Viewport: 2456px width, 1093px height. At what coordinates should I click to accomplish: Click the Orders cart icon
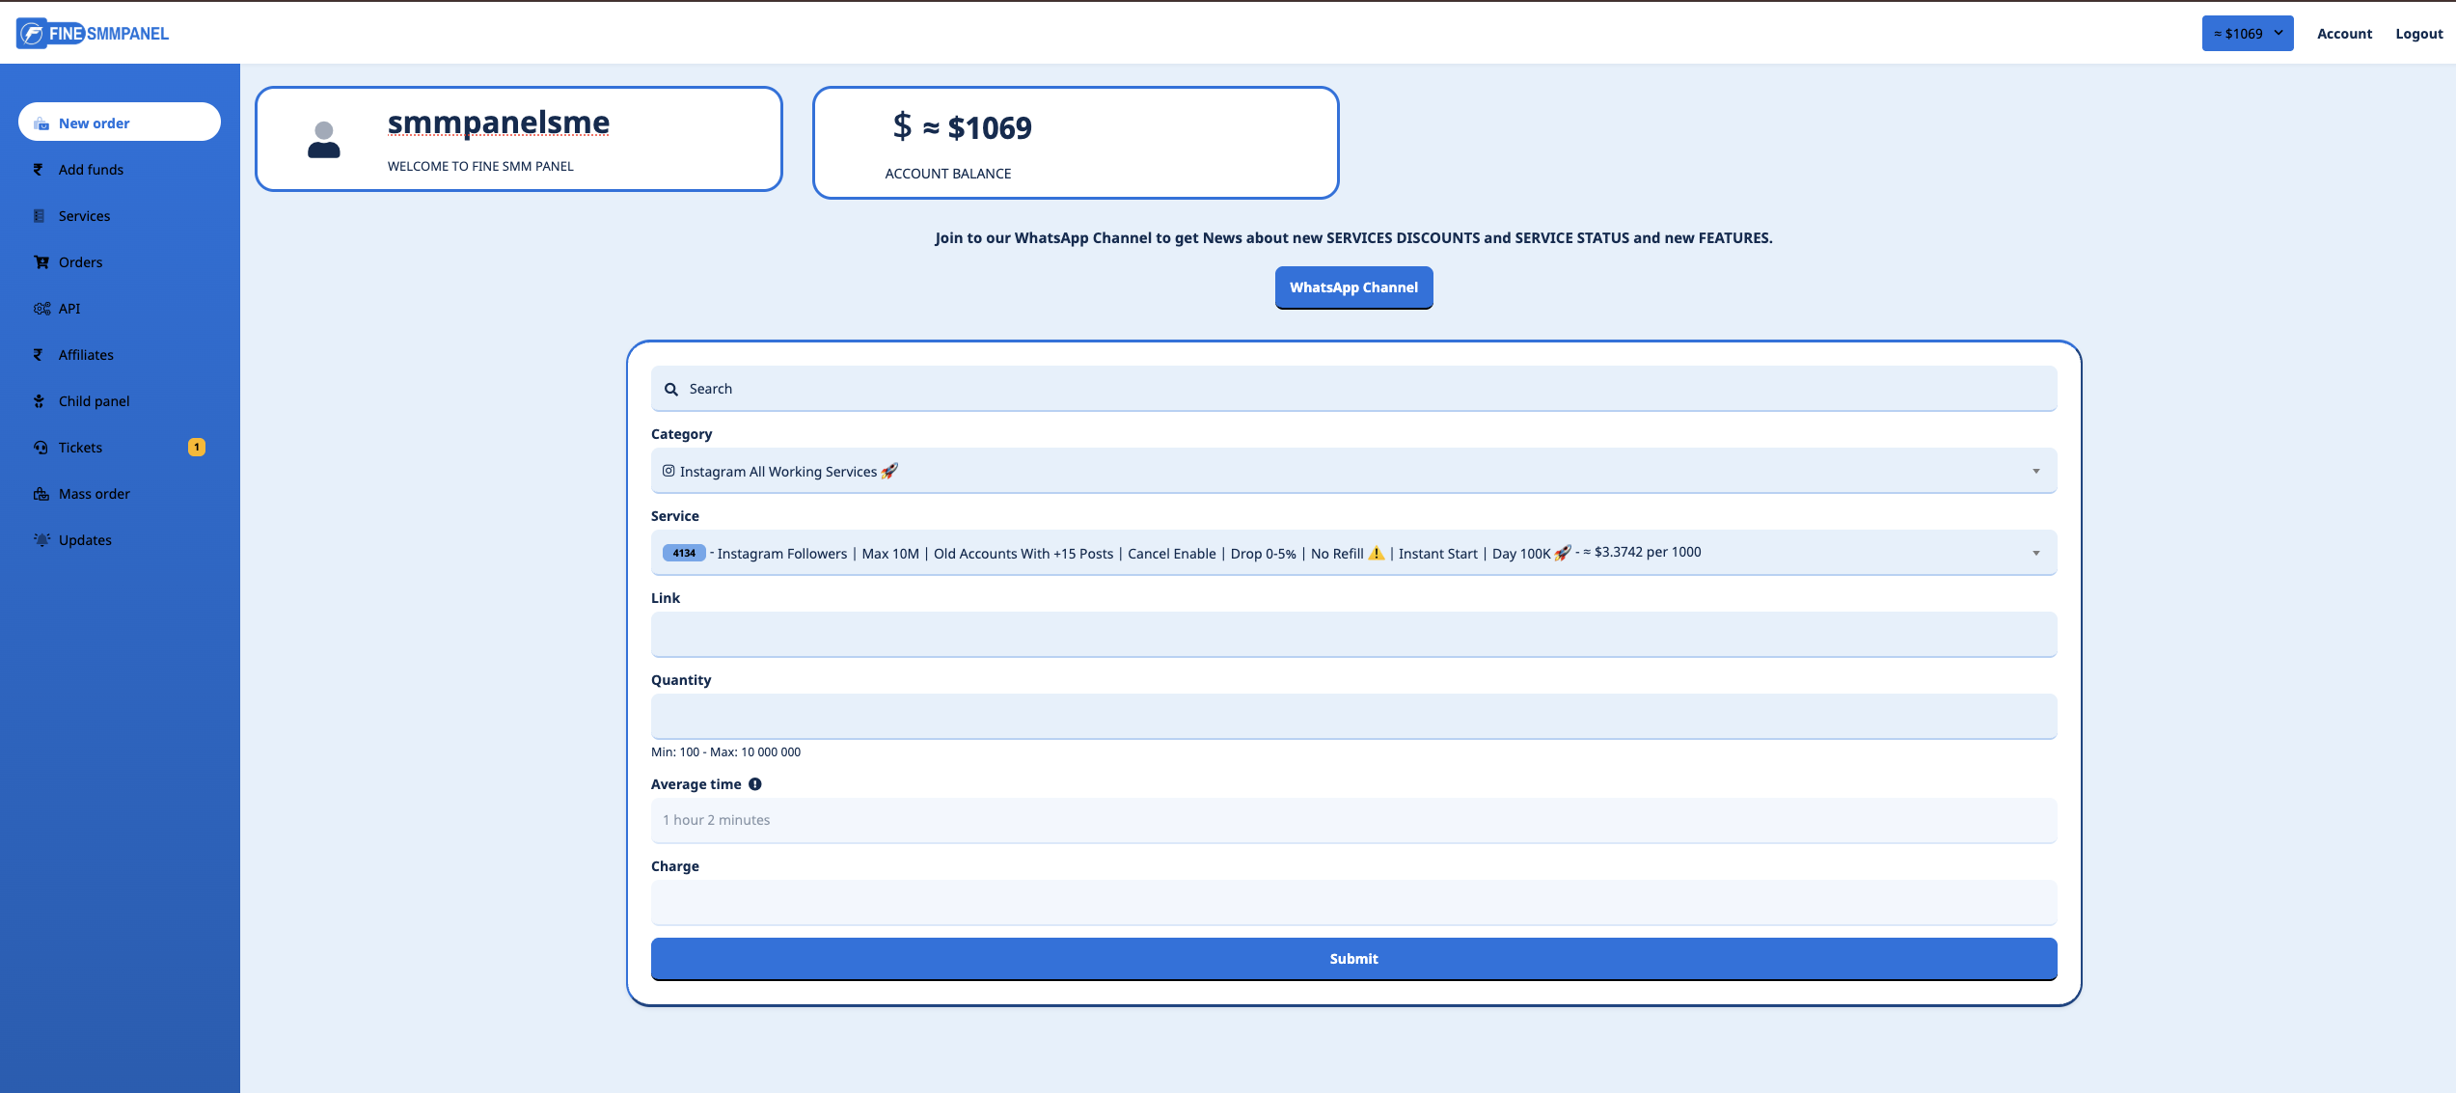coord(41,262)
